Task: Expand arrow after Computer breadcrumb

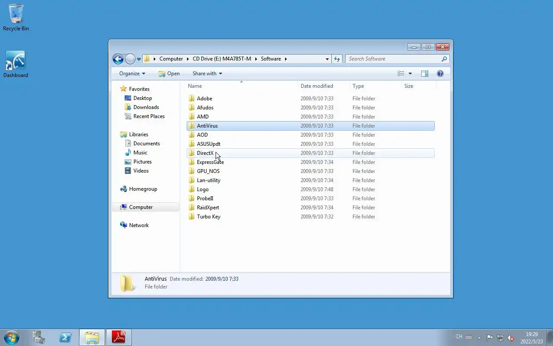Action: pyautogui.click(x=188, y=59)
